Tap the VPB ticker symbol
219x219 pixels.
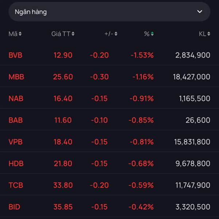[15, 142]
